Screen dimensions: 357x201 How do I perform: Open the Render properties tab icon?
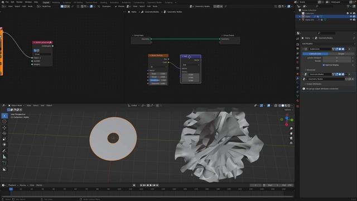[x=297, y=45]
